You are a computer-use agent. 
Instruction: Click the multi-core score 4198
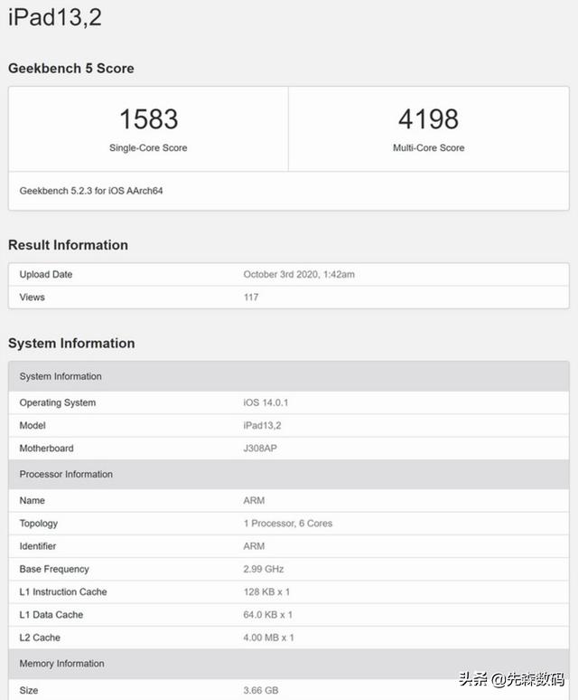click(x=428, y=119)
